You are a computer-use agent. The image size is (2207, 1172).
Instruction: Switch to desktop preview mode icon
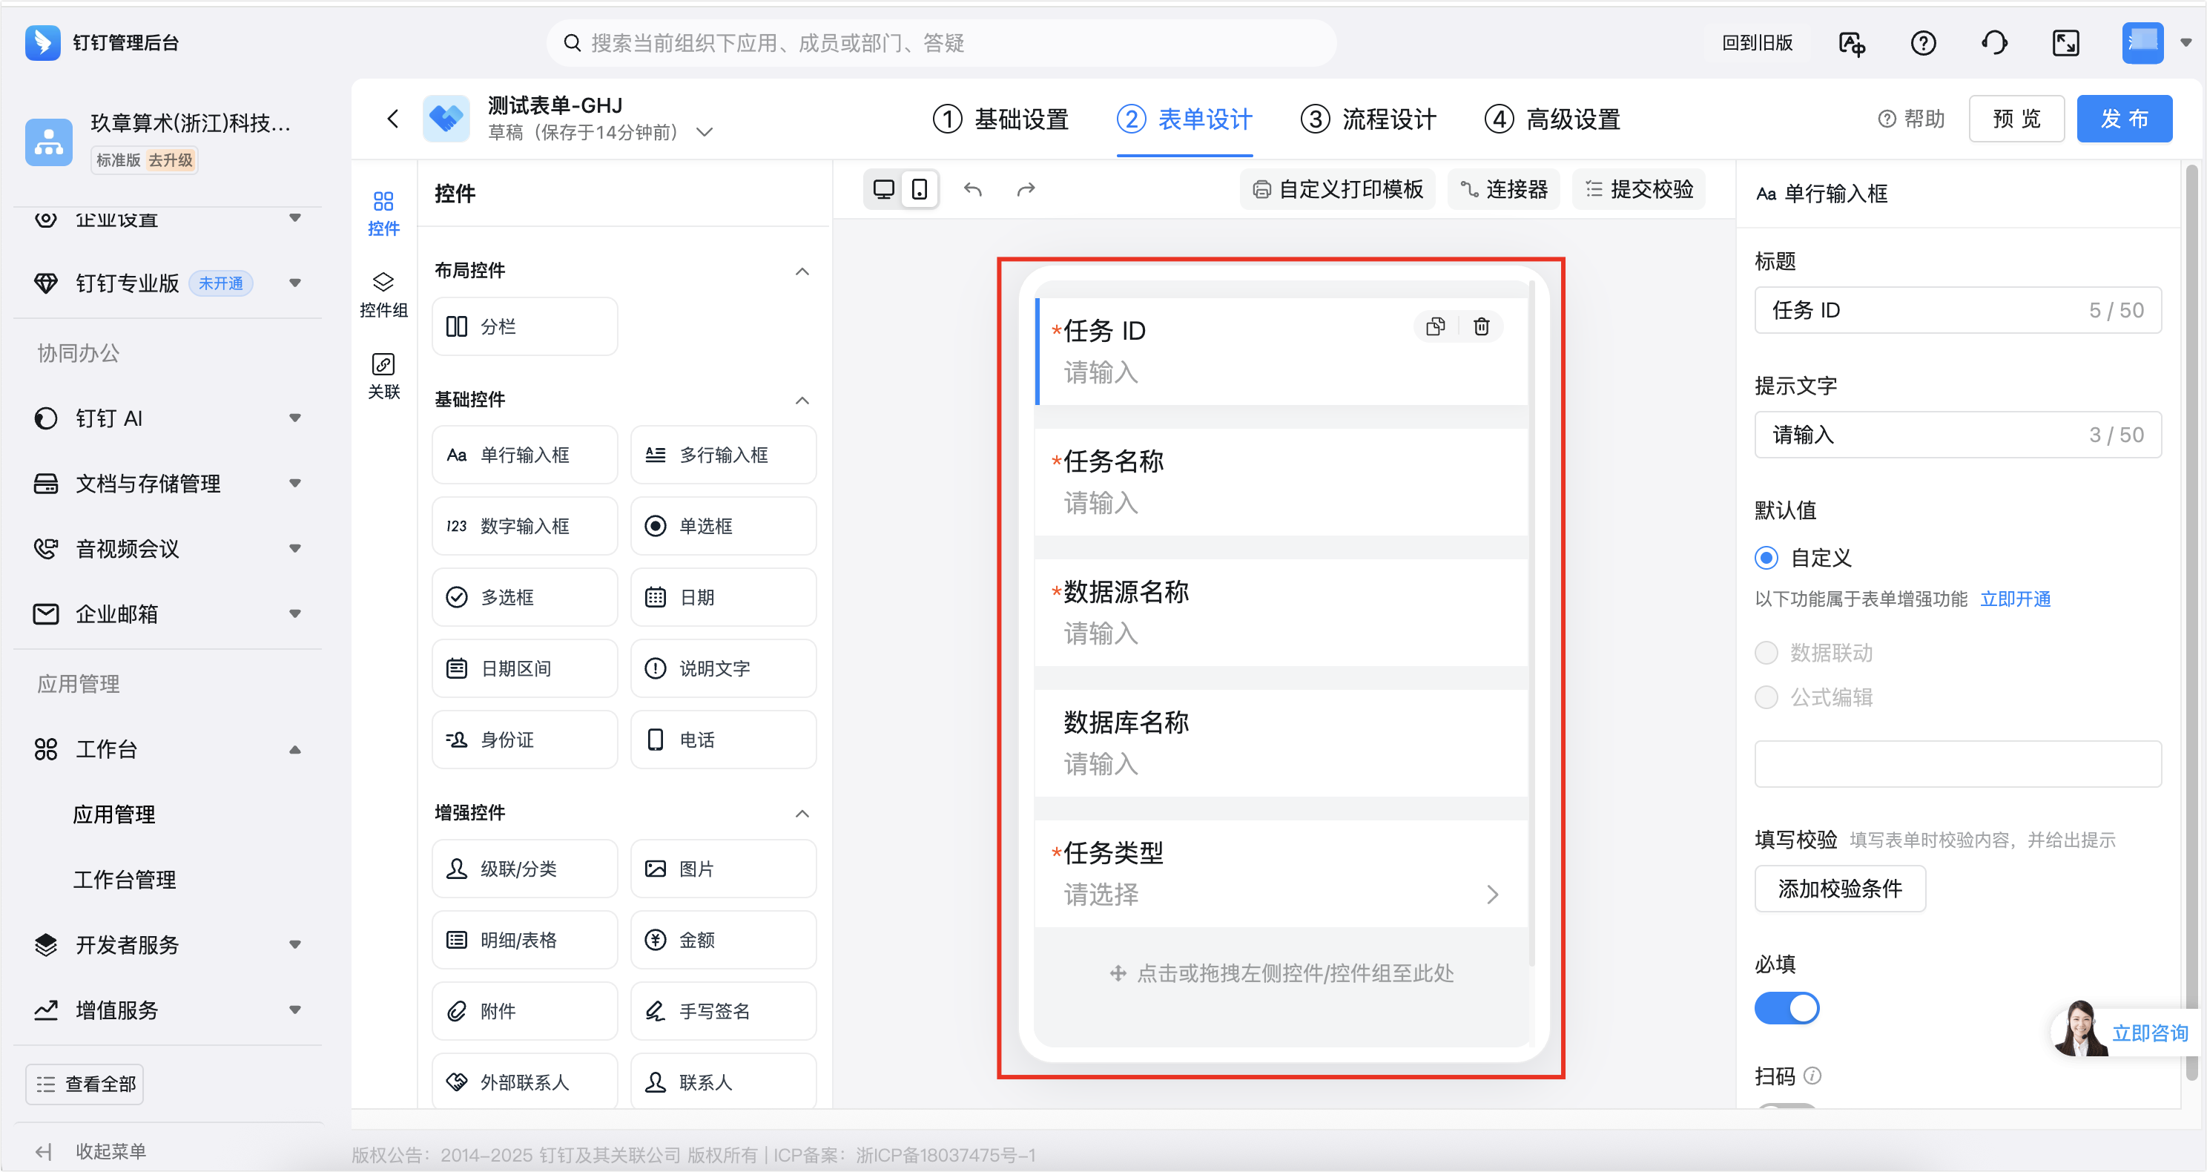click(x=883, y=189)
